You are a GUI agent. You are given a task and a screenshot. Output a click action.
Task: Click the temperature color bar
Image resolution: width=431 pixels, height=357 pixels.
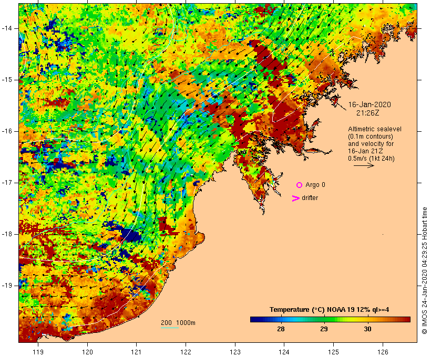tap(330, 319)
